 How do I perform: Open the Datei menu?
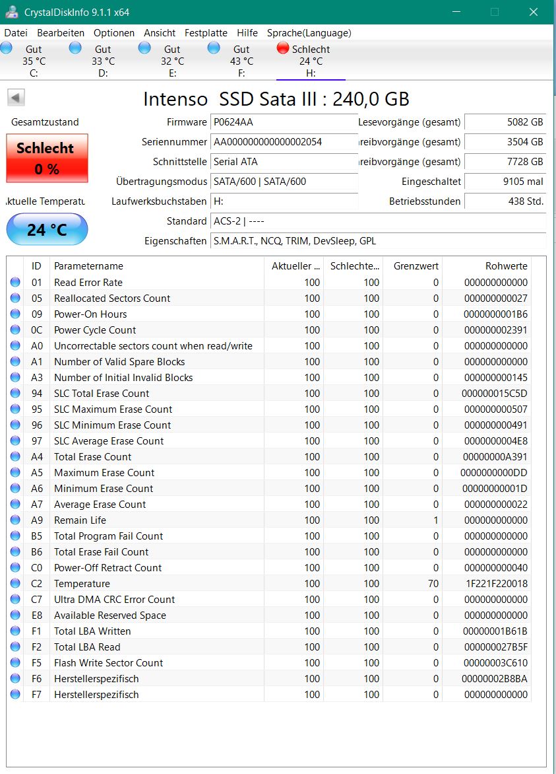pyautogui.click(x=16, y=33)
